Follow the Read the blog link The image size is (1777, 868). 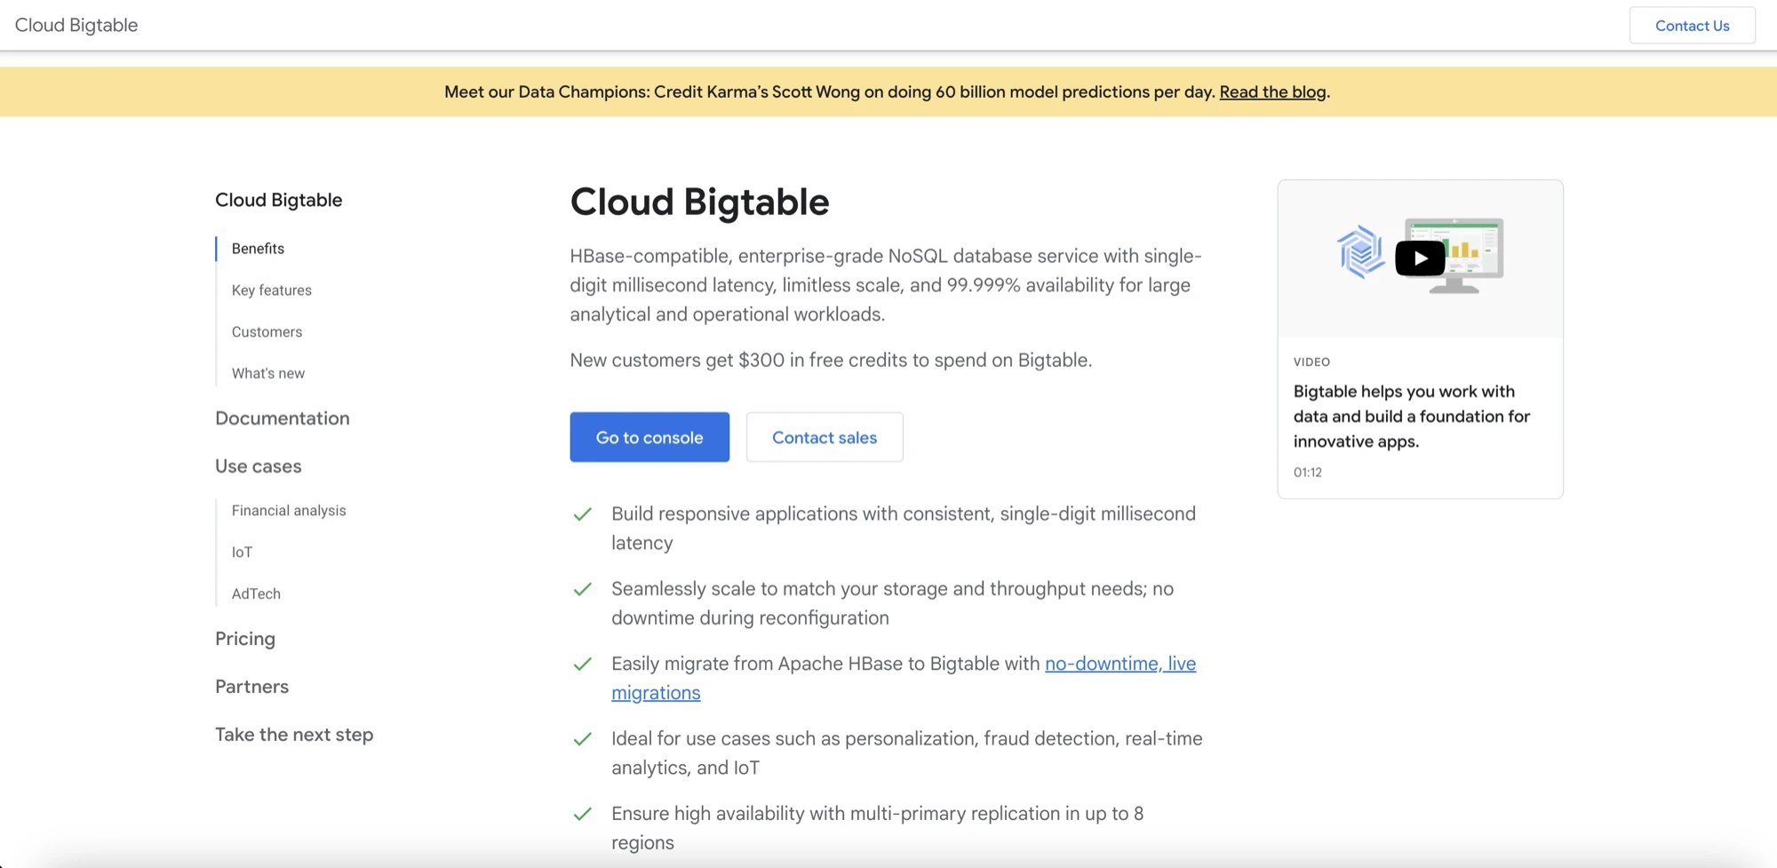(x=1271, y=92)
